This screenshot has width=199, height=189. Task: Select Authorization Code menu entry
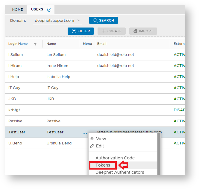coord(115,158)
